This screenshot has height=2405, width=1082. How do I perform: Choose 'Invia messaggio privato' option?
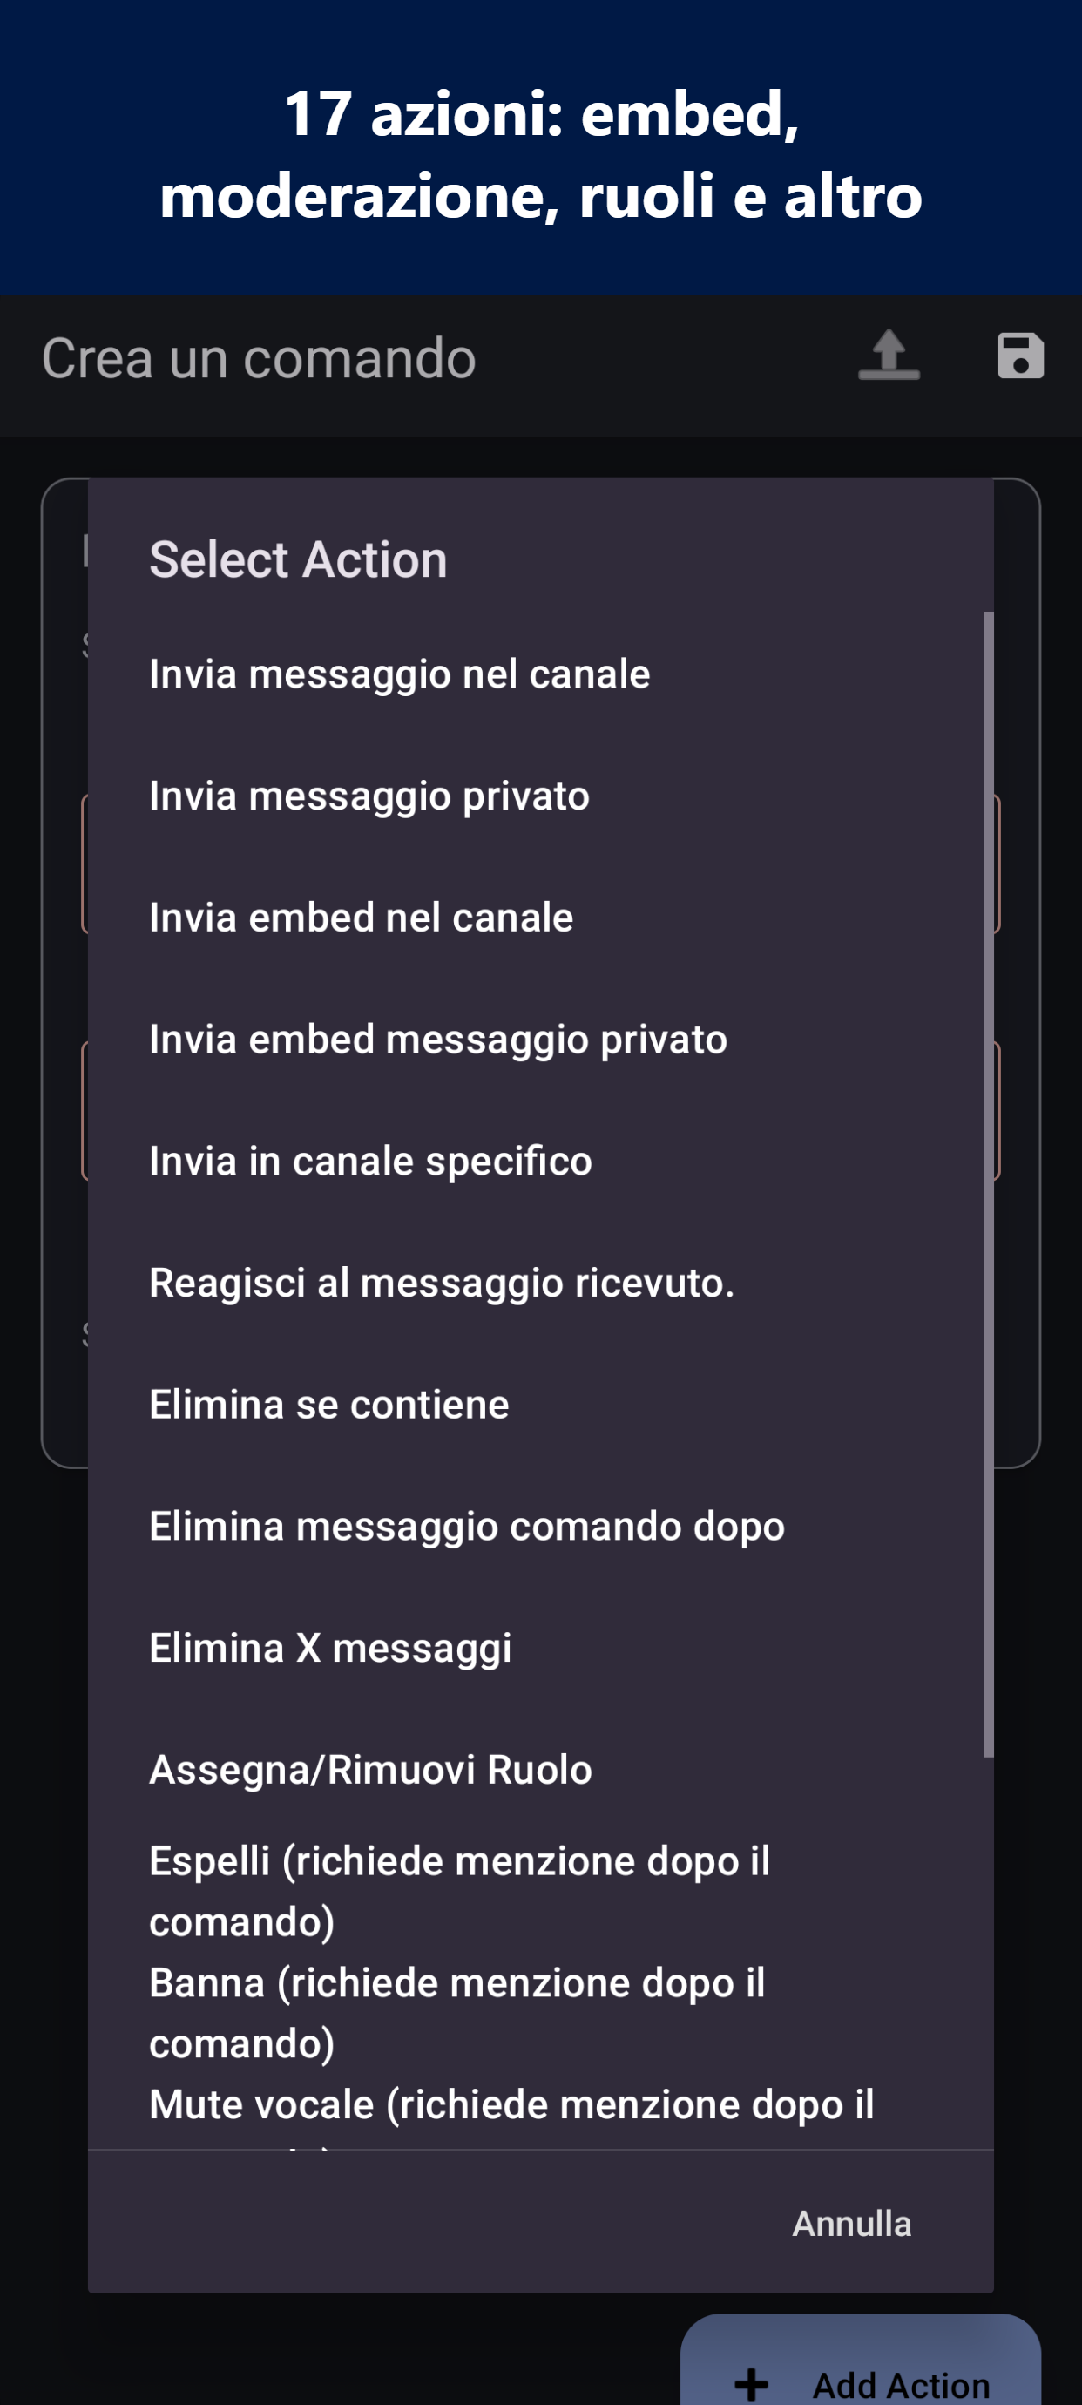click(x=369, y=796)
